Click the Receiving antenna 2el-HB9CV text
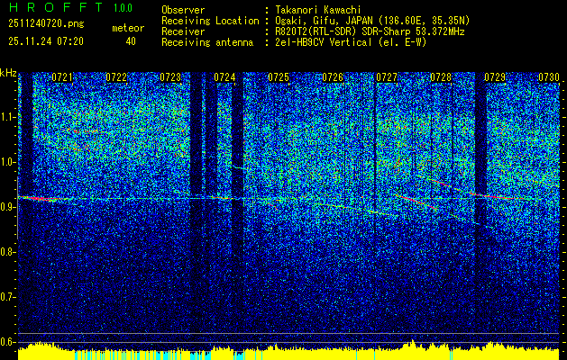 tap(351, 42)
